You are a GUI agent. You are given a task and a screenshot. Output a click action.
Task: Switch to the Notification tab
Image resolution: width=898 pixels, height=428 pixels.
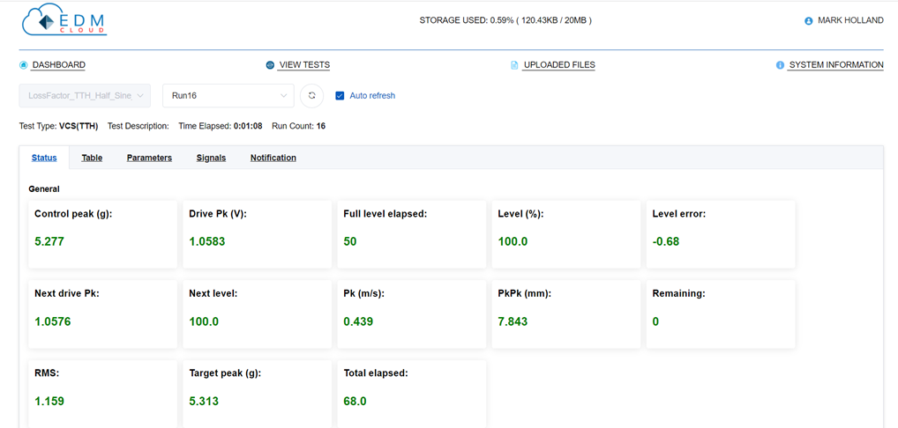coord(273,158)
